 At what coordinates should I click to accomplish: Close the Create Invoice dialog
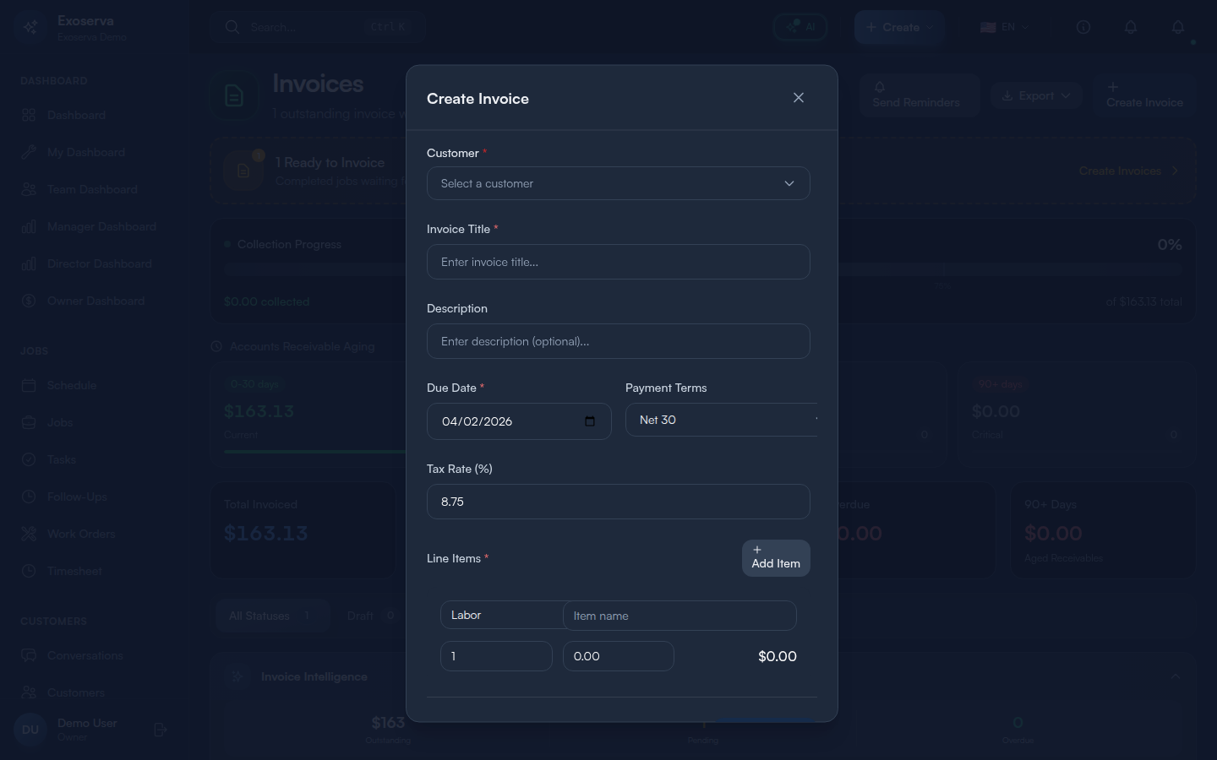tap(799, 98)
